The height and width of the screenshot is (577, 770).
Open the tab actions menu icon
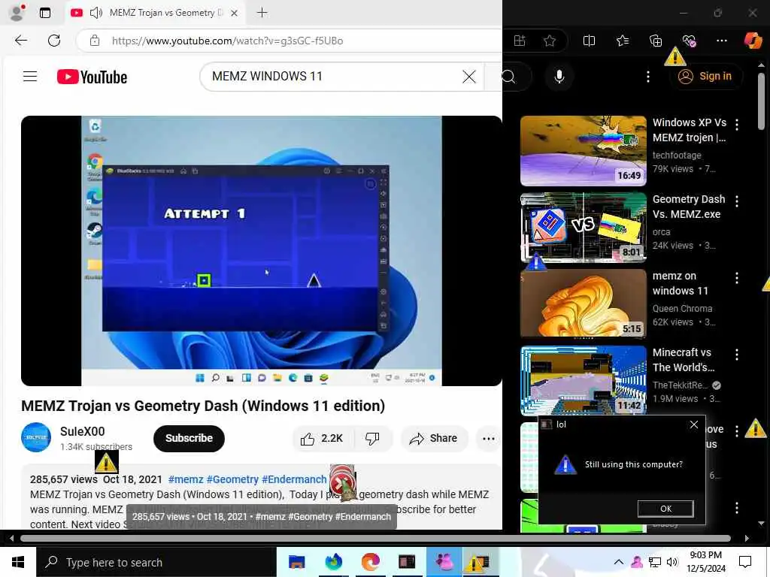click(44, 13)
